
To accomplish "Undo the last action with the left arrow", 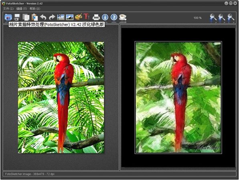I will (43, 17).
